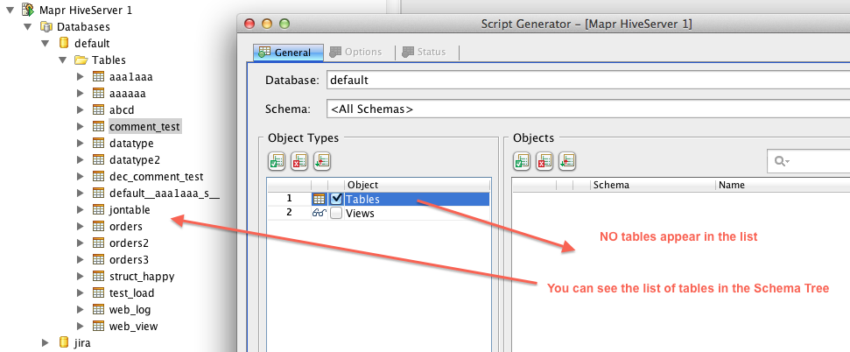Click the table icon beside web_view
The image size is (850, 352).
point(98,326)
